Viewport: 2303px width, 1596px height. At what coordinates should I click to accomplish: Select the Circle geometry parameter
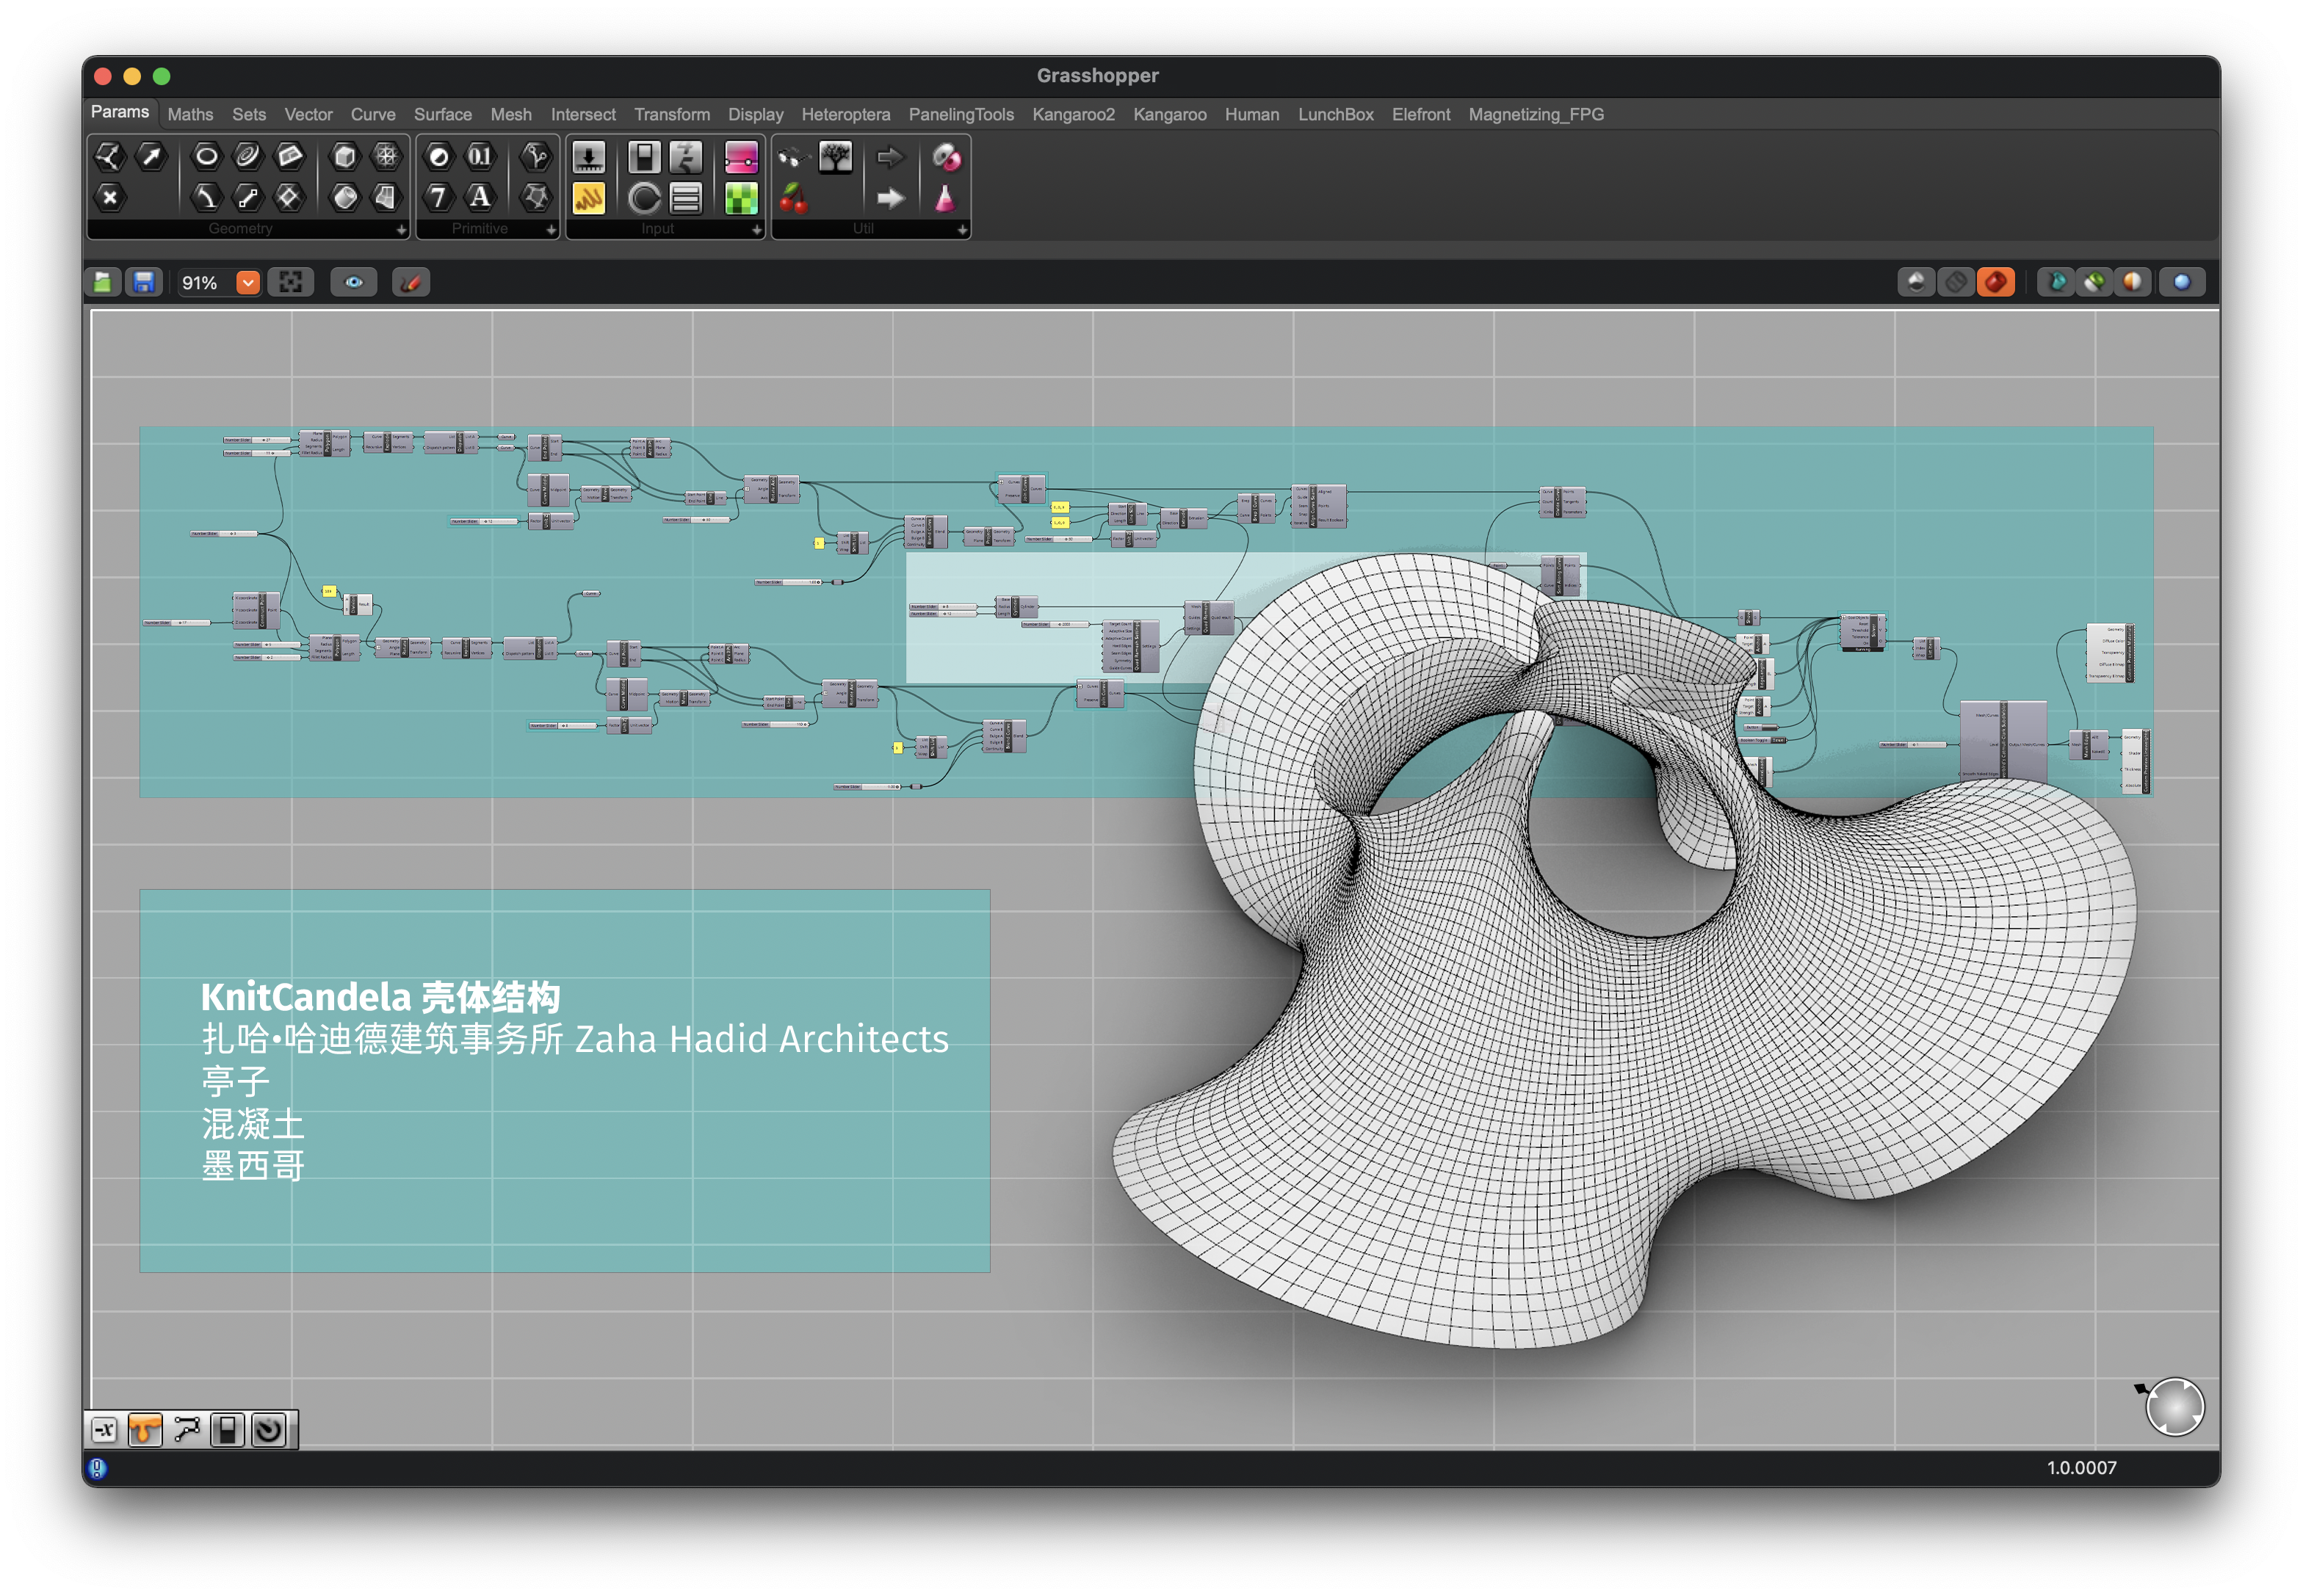pyautogui.click(x=206, y=156)
